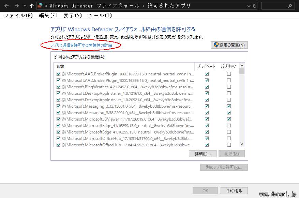
Task: Expand the address bar history dropdown
Action: (x=249, y=6)
